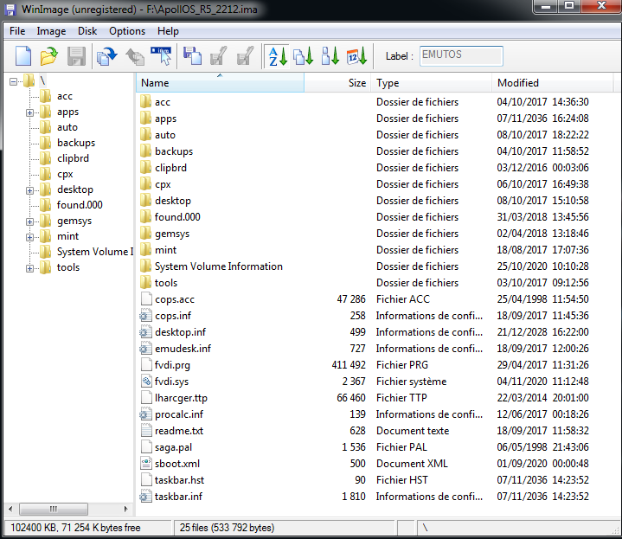Screen dimensions: 622x539
Task: Sort by the Size column header
Action: 337,82
